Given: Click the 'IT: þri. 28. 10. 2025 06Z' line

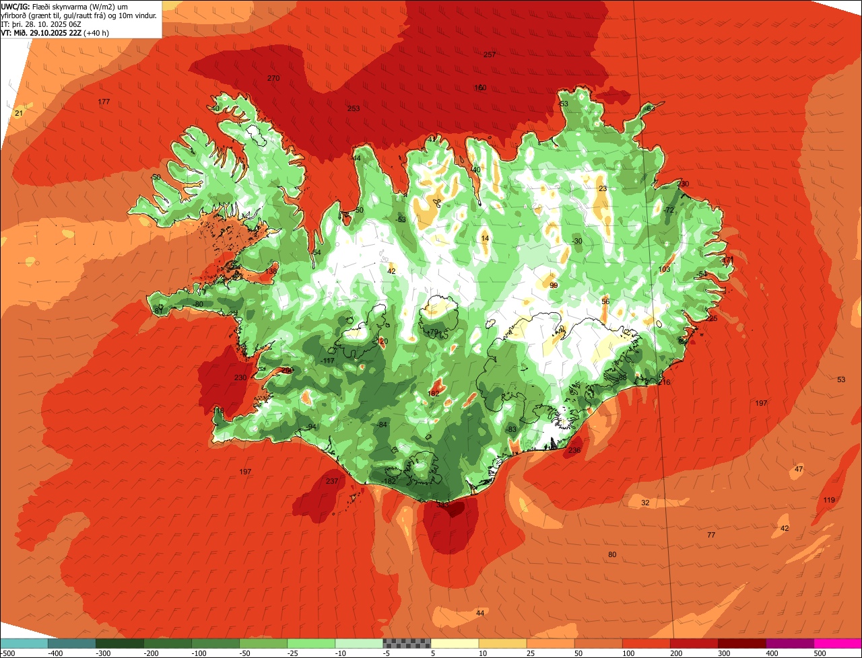Looking at the screenshot, I should point(41,24).
